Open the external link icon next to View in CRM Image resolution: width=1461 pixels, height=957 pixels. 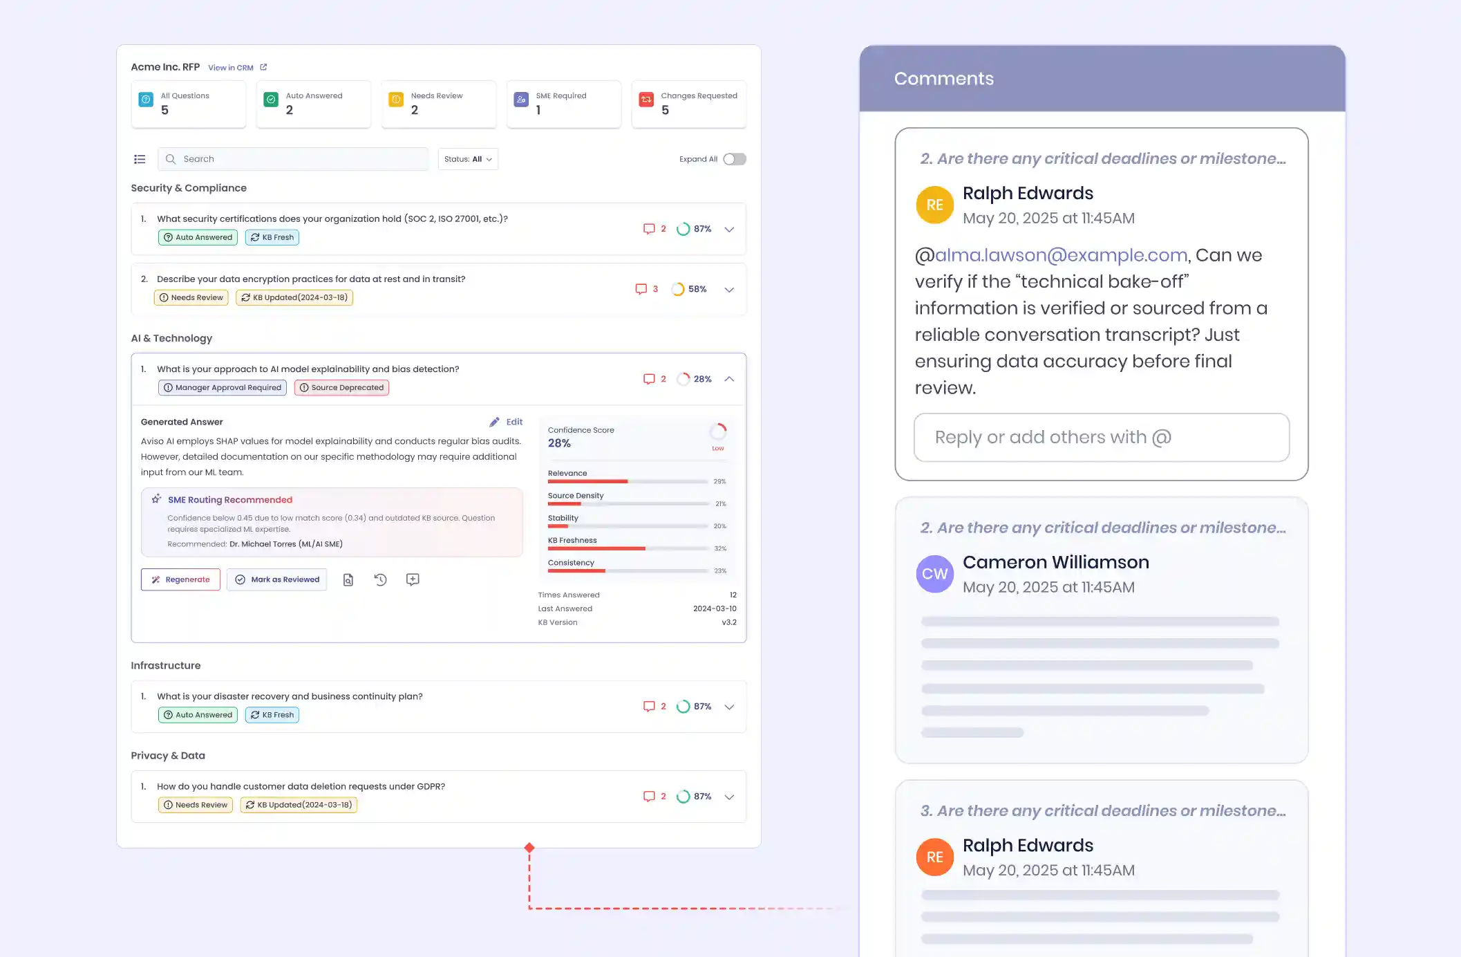pyautogui.click(x=263, y=67)
